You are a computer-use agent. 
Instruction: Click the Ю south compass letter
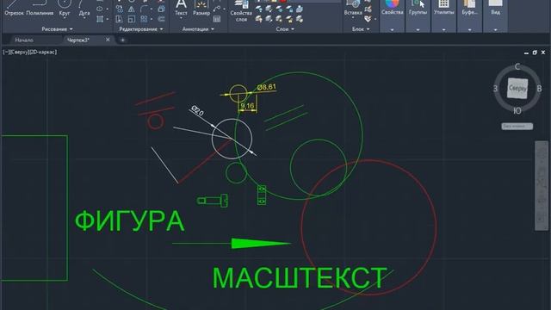coord(517,111)
